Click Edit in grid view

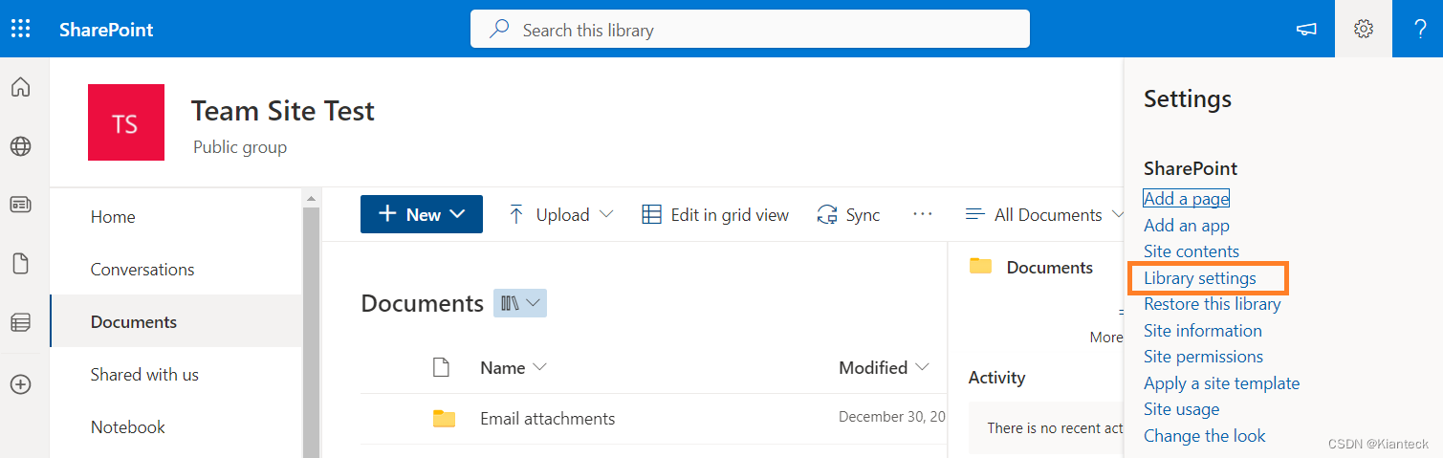coord(715,214)
